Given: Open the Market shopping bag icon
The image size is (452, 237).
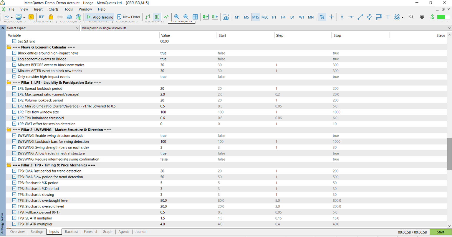Looking at the screenshot, I should coord(51,17).
